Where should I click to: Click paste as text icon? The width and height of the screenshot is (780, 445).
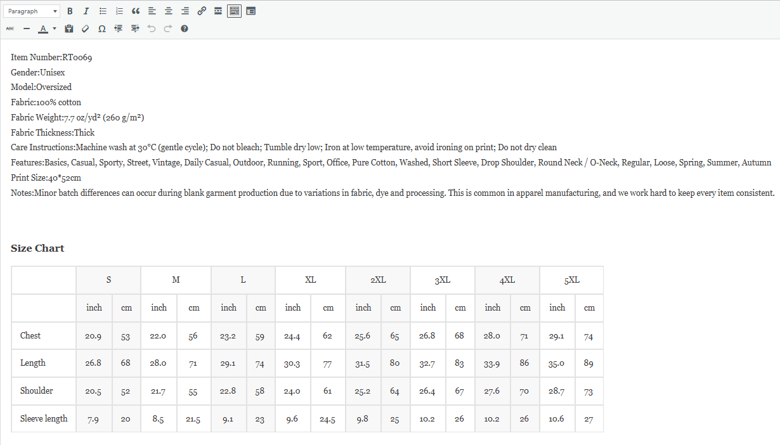pyautogui.click(x=69, y=29)
